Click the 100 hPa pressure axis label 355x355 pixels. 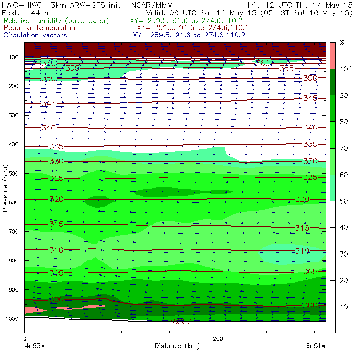13,57
